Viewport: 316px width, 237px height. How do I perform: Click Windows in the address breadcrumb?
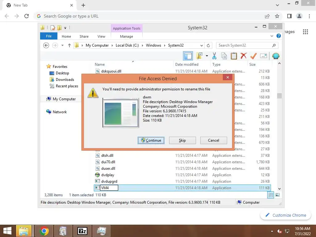(x=153, y=45)
